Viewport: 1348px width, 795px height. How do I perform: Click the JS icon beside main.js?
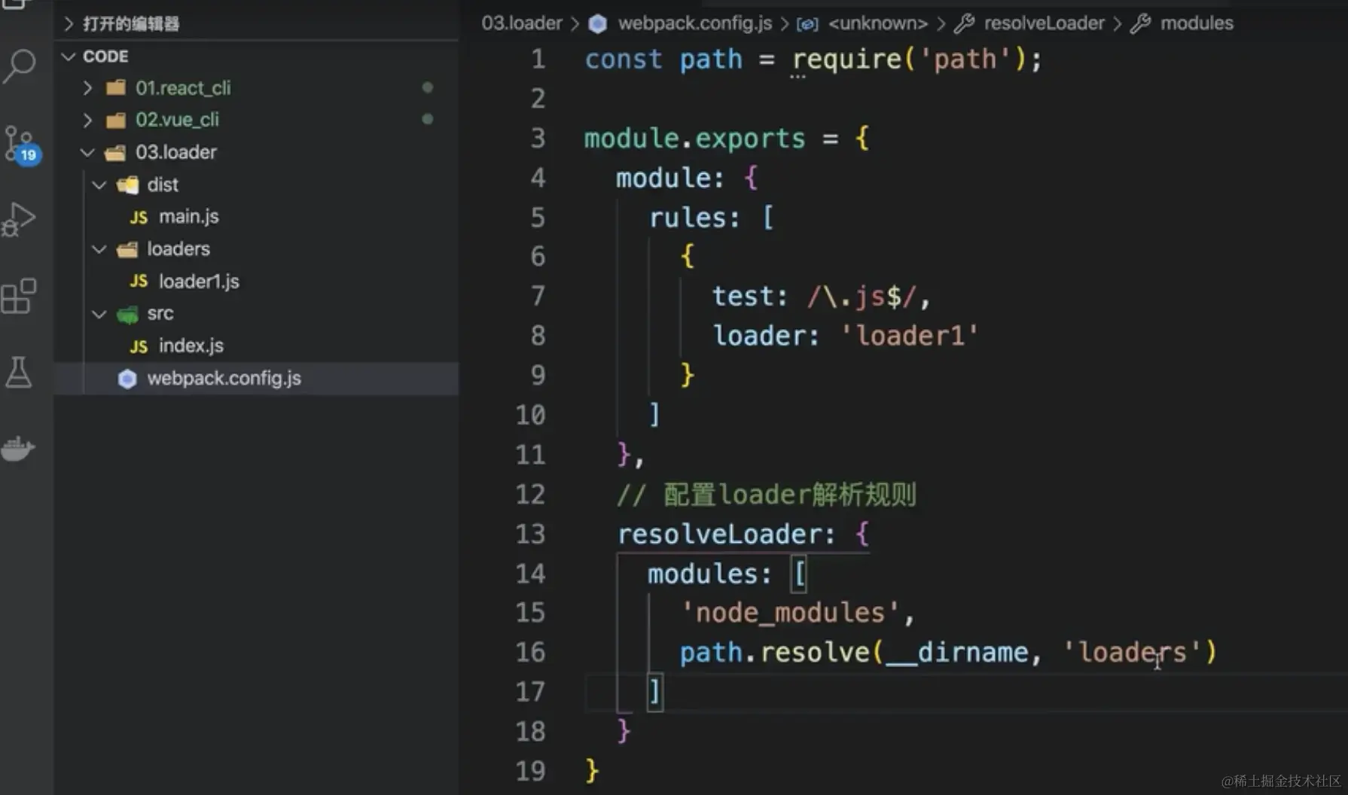pos(139,218)
